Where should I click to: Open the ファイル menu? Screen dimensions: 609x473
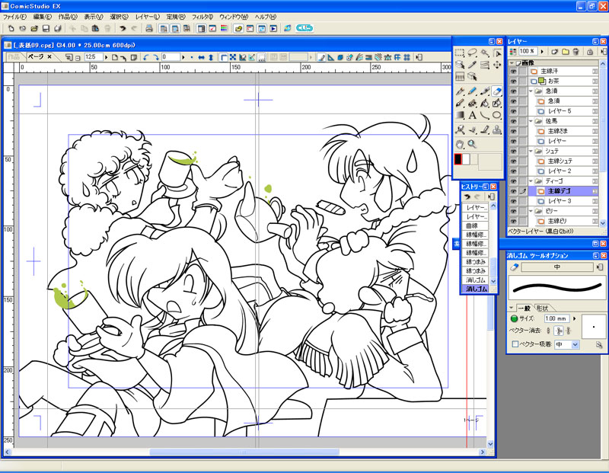14,17
